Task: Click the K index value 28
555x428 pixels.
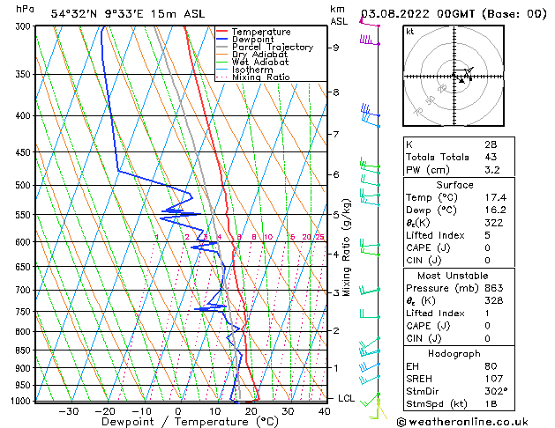Action: point(491,144)
